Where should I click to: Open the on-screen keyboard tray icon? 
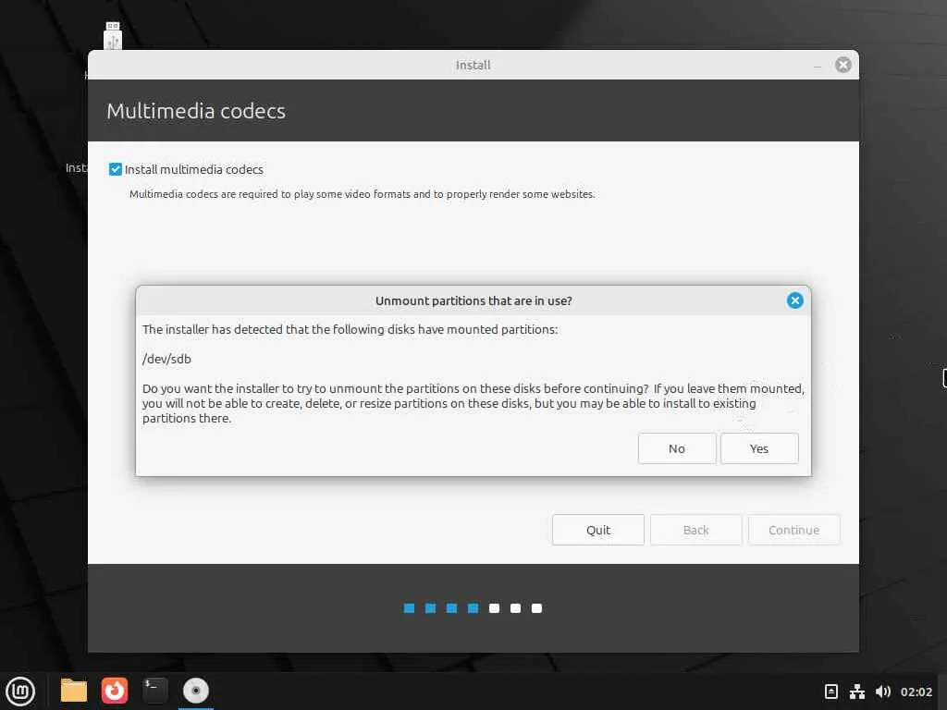(831, 692)
